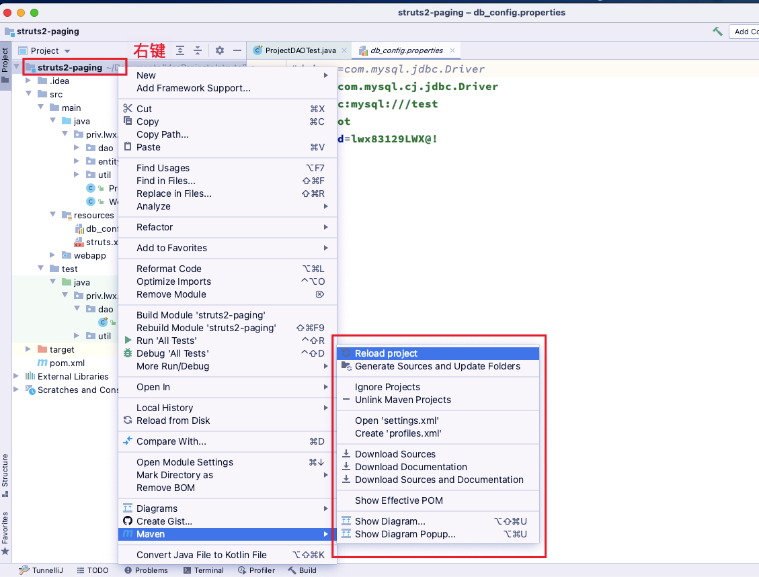This screenshot has width=759, height=577.
Task: Choose Show Effective POM
Action: [x=438, y=500]
